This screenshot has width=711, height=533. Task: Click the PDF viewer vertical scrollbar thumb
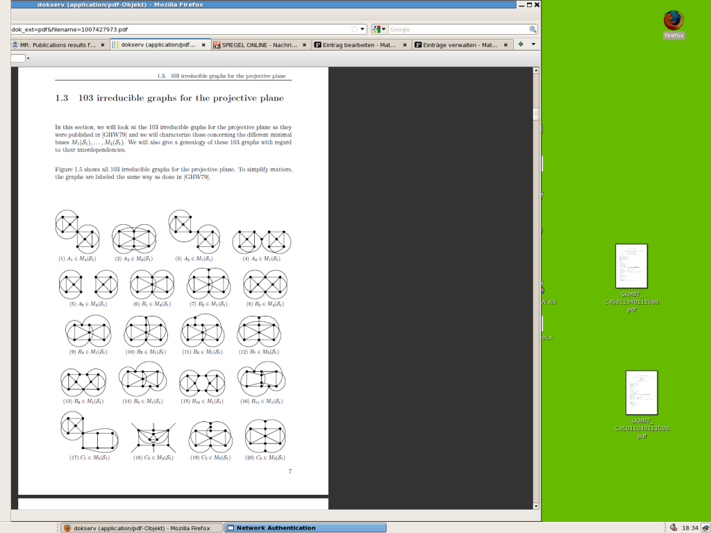tap(536, 115)
